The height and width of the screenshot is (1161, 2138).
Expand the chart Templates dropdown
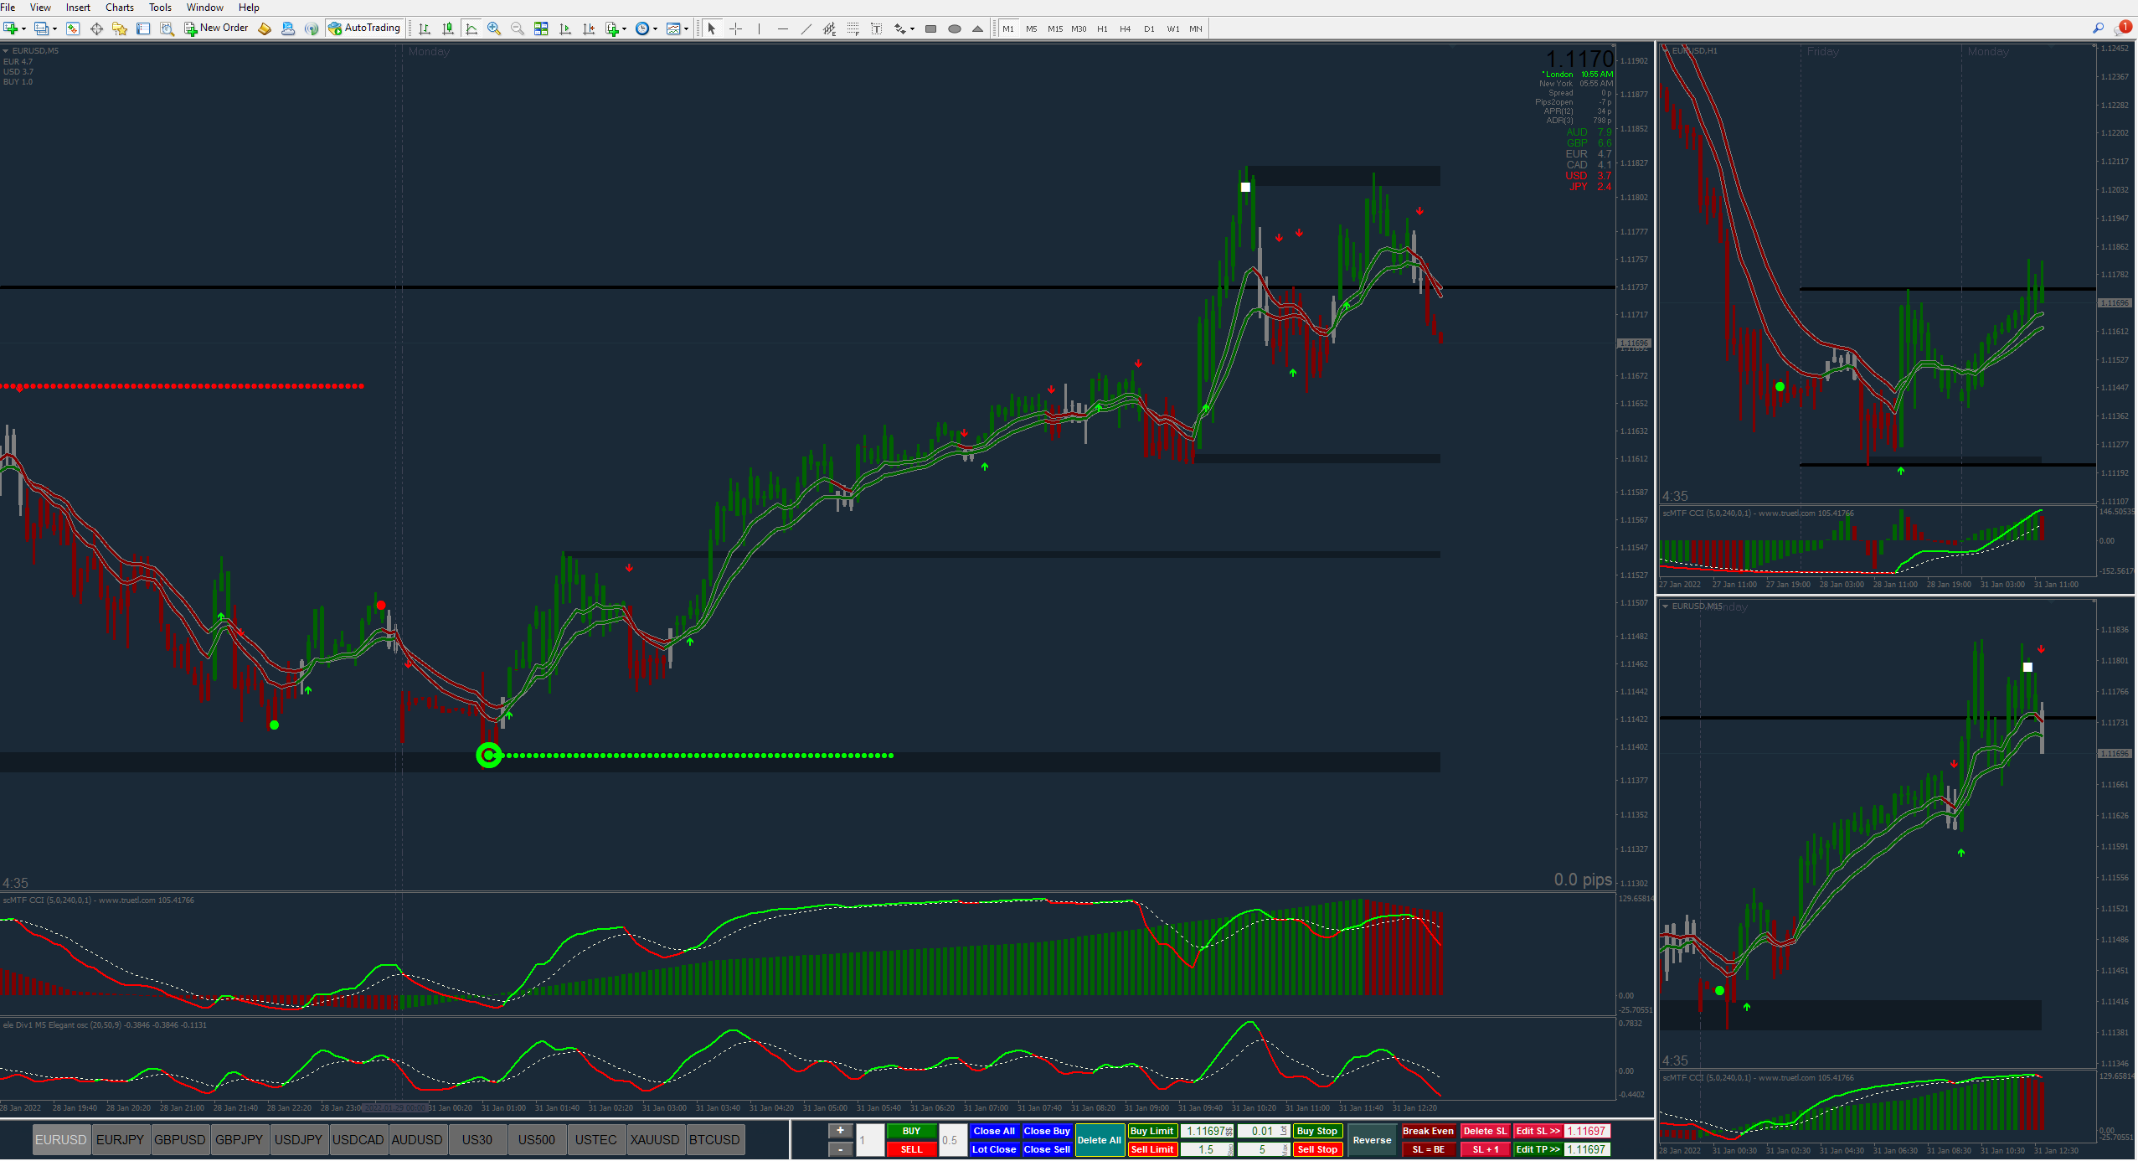click(x=687, y=29)
